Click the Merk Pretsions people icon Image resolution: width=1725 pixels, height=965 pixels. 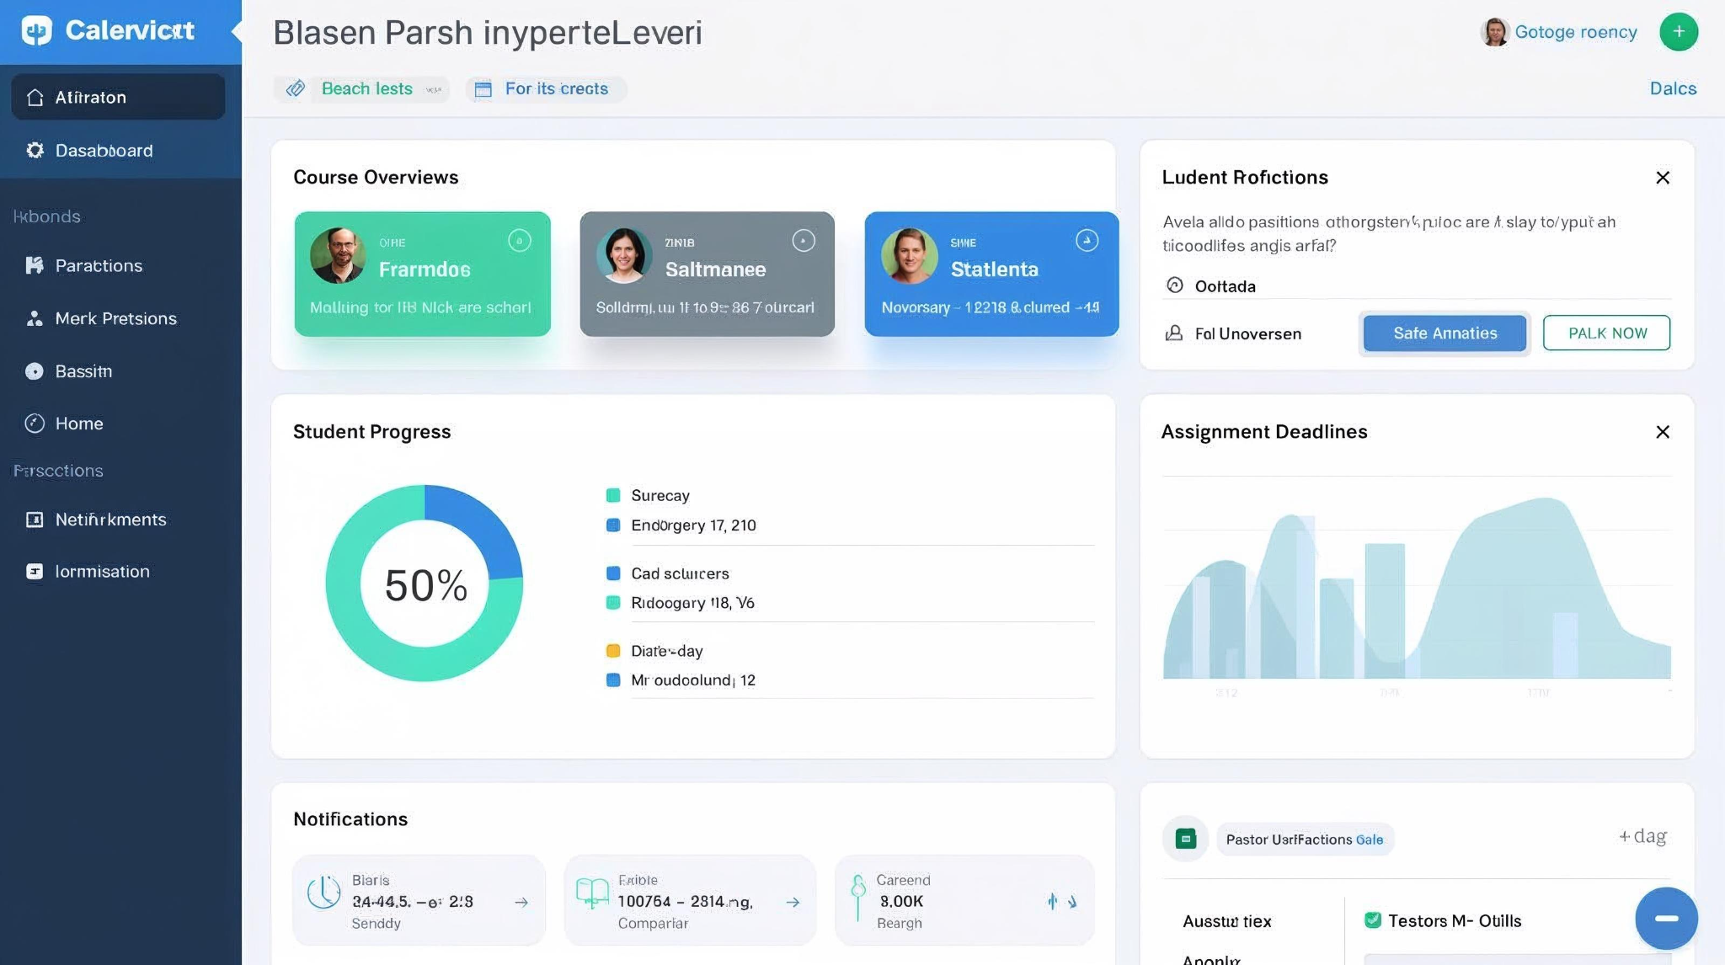(x=35, y=317)
